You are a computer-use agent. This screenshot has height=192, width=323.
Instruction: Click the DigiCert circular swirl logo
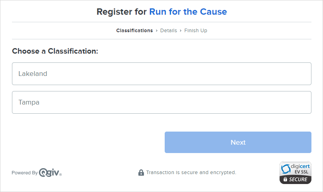(286, 169)
